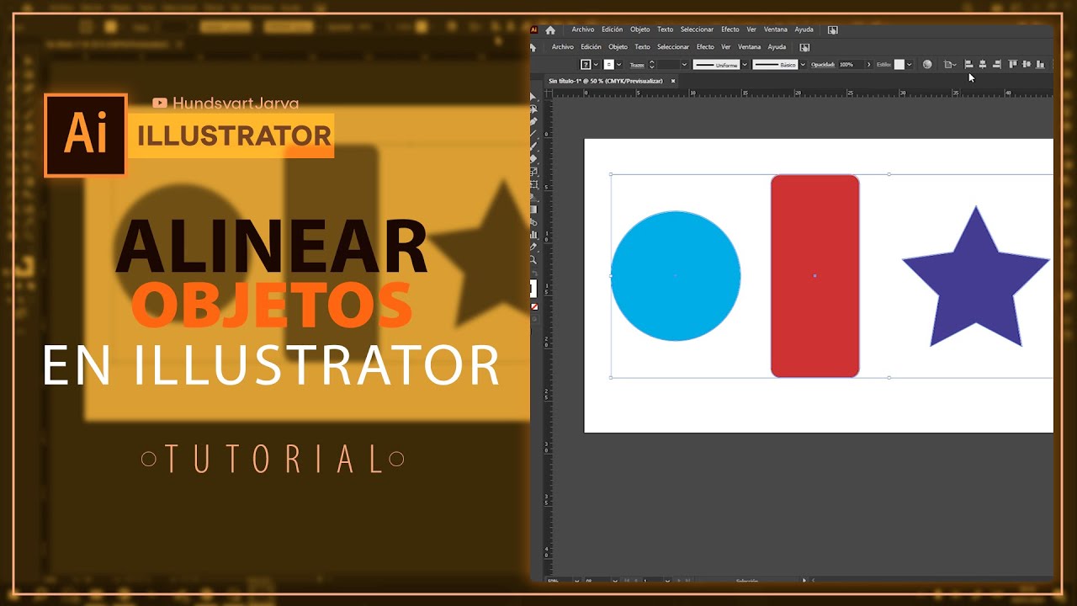Click the Recolor Artwork globe icon
The width and height of the screenshot is (1077, 606).
(927, 64)
